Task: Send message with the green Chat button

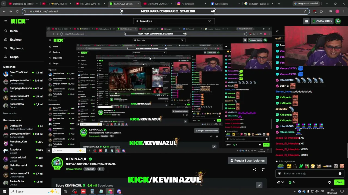Action: (x=339, y=182)
